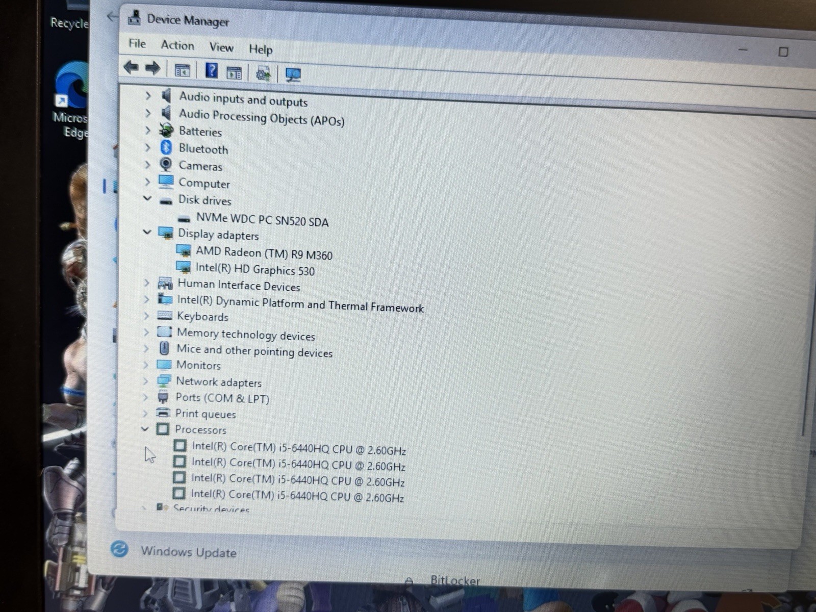Image resolution: width=816 pixels, height=612 pixels.
Task: Collapse the Disk drives node
Action: (147, 198)
